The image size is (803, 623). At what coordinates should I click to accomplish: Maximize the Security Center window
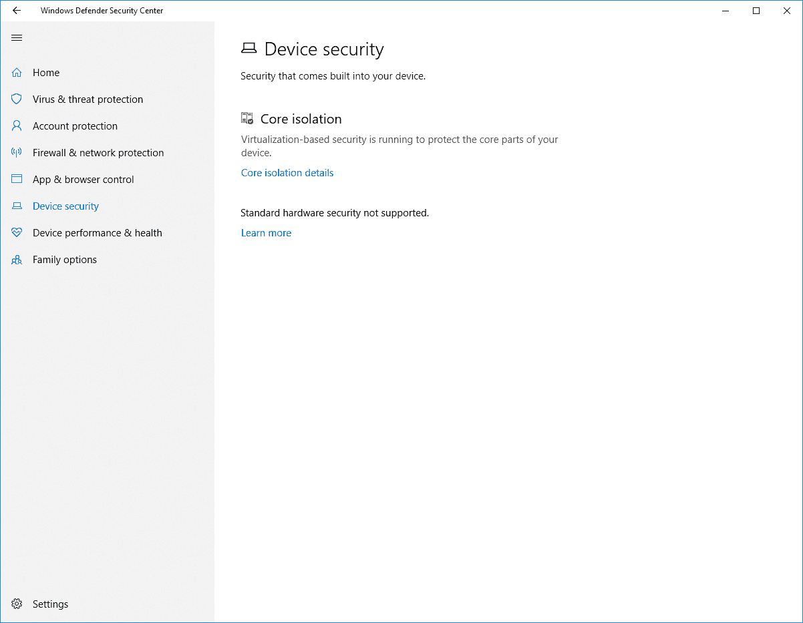(756, 11)
